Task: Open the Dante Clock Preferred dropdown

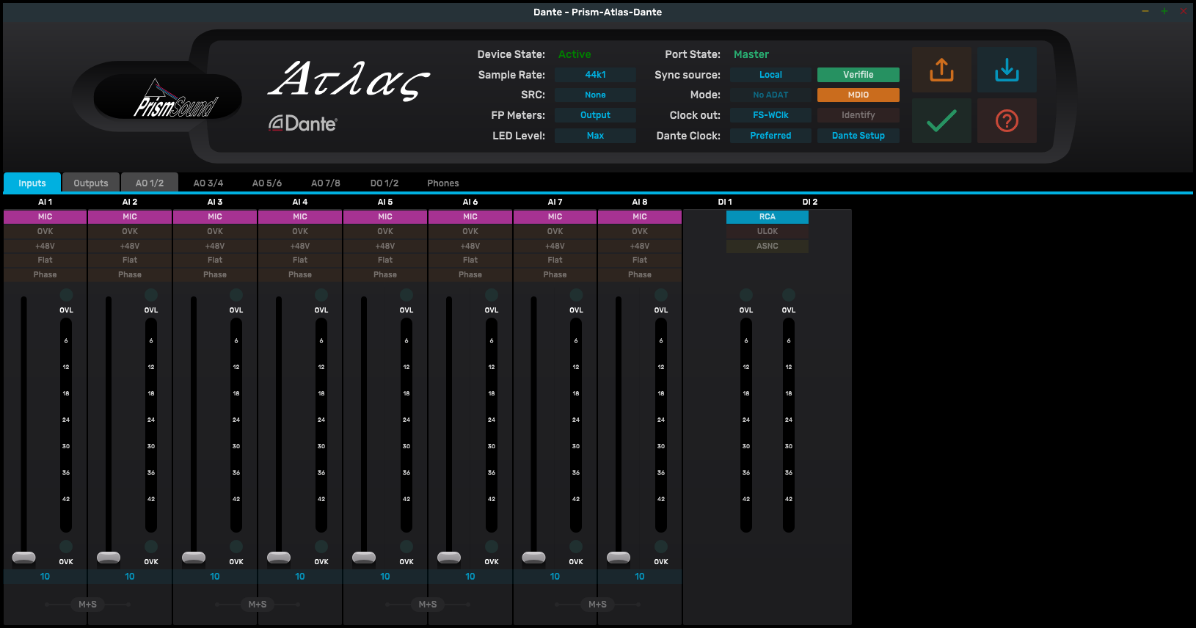Action: point(770,136)
